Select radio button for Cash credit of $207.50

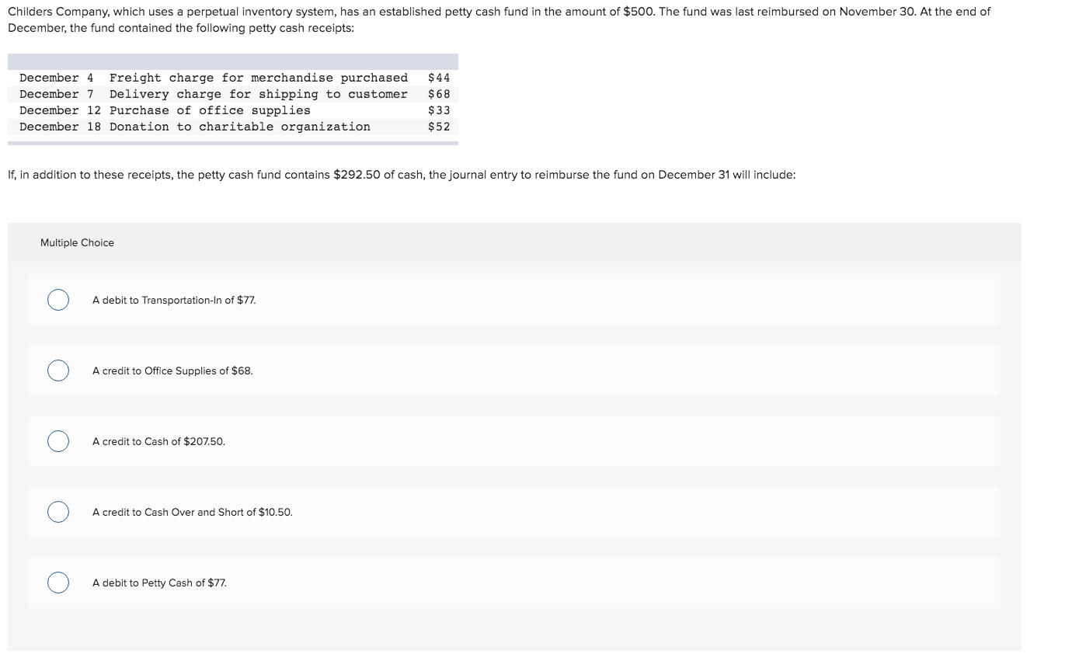[x=57, y=440]
